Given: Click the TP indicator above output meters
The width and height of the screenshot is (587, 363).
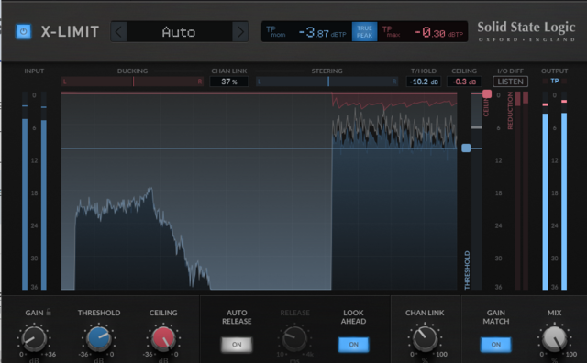Looking at the screenshot, I should (554, 81).
